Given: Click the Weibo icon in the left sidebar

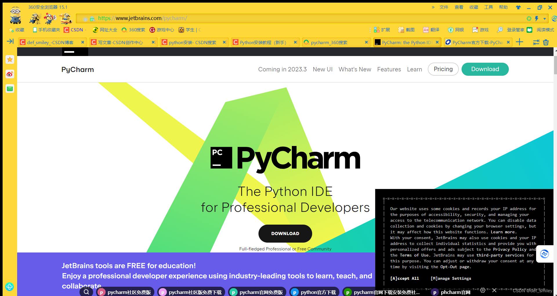Looking at the screenshot, I should tap(10, 74).
